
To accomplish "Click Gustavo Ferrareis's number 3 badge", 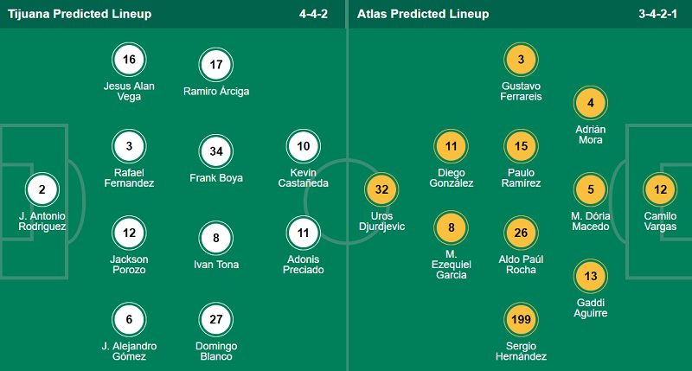I will coord(521,60).
